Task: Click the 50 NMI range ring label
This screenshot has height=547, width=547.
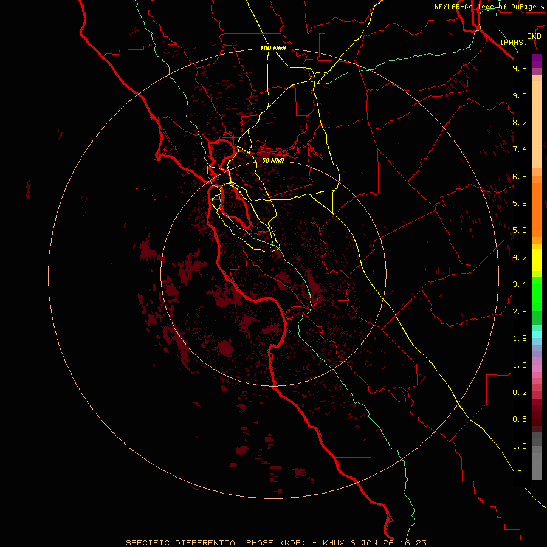Action: 273,160
